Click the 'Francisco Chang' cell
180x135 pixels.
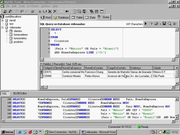point(96,72)
